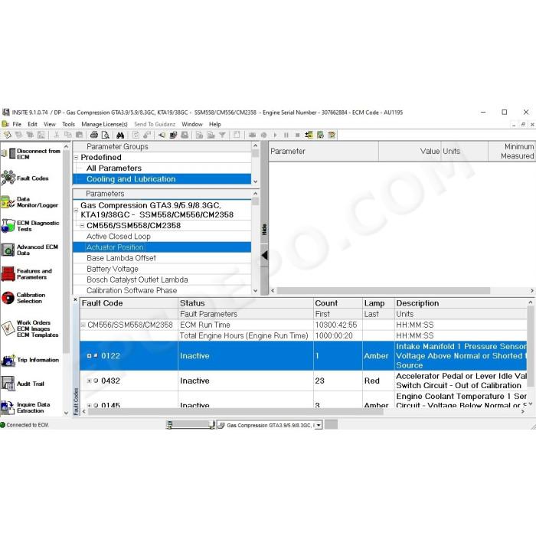
Task: Collapse CM556/SSM558/CM2358 row in fault table
Action: click(x=83, y=325)
